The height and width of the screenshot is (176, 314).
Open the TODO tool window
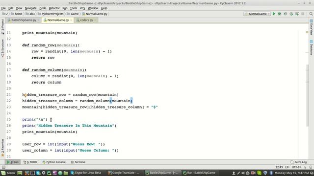(x=30, y=162)
